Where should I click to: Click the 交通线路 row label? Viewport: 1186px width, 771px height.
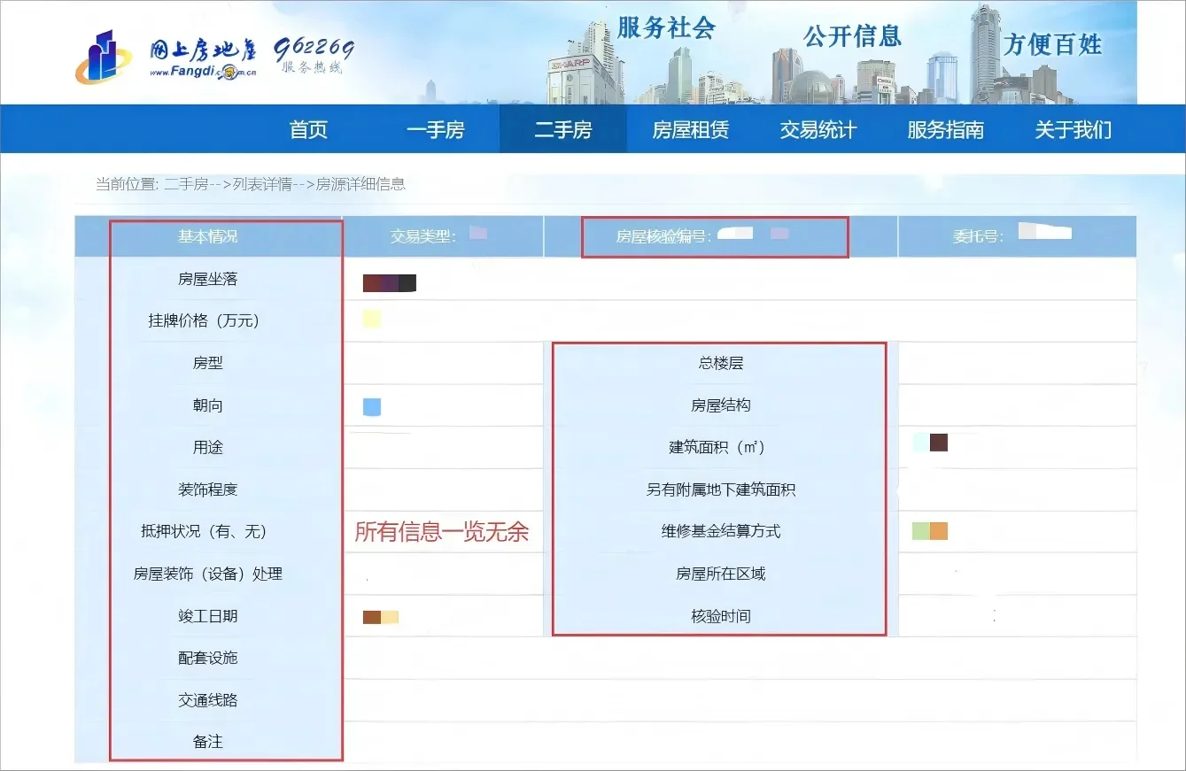pos(208,700)
